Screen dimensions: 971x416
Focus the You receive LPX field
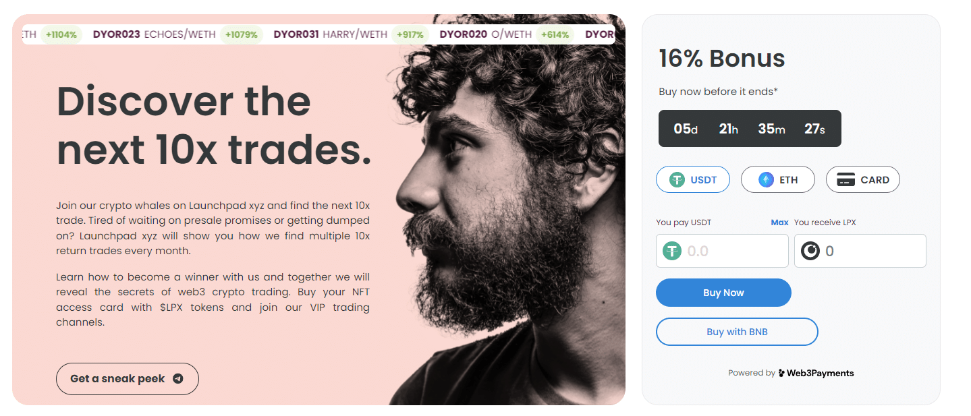click(x=860, y=251)
